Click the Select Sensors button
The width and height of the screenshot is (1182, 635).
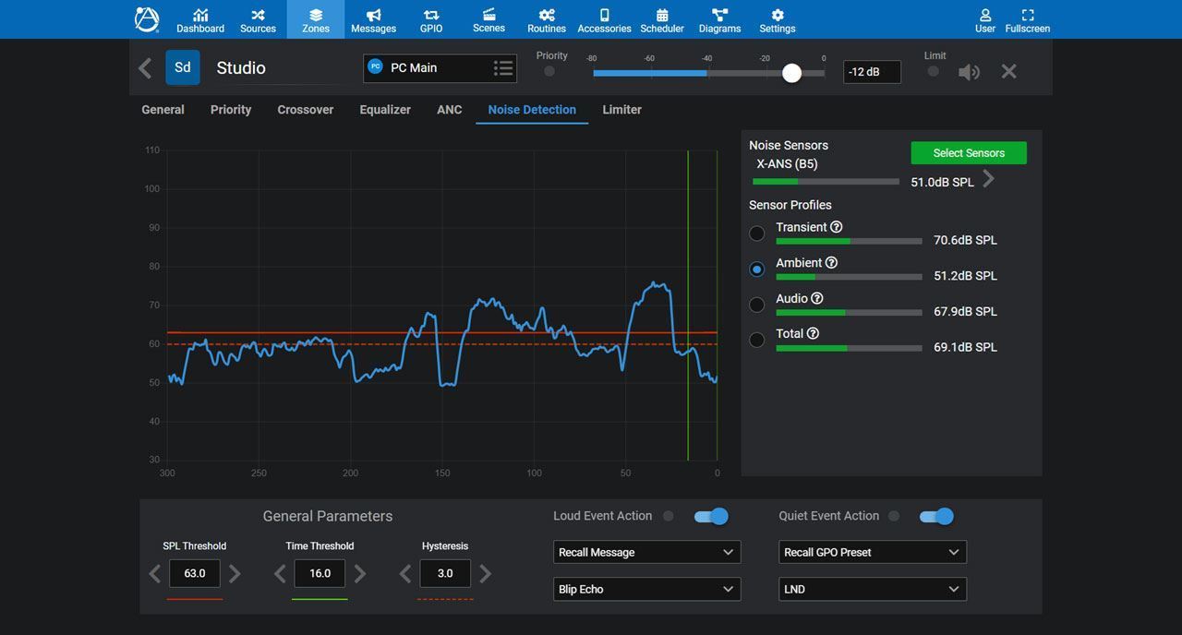pyautogui.click(x=968, y=152)
